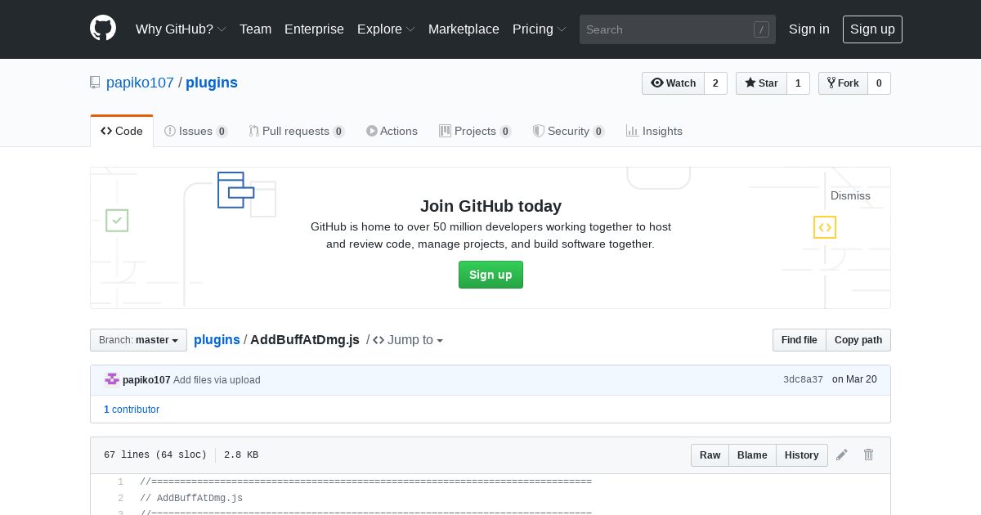Switch to the Insights tab

(654, 131)
